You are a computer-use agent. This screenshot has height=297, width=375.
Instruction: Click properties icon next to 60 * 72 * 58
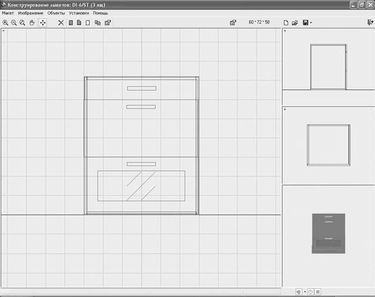click(233, 23)
